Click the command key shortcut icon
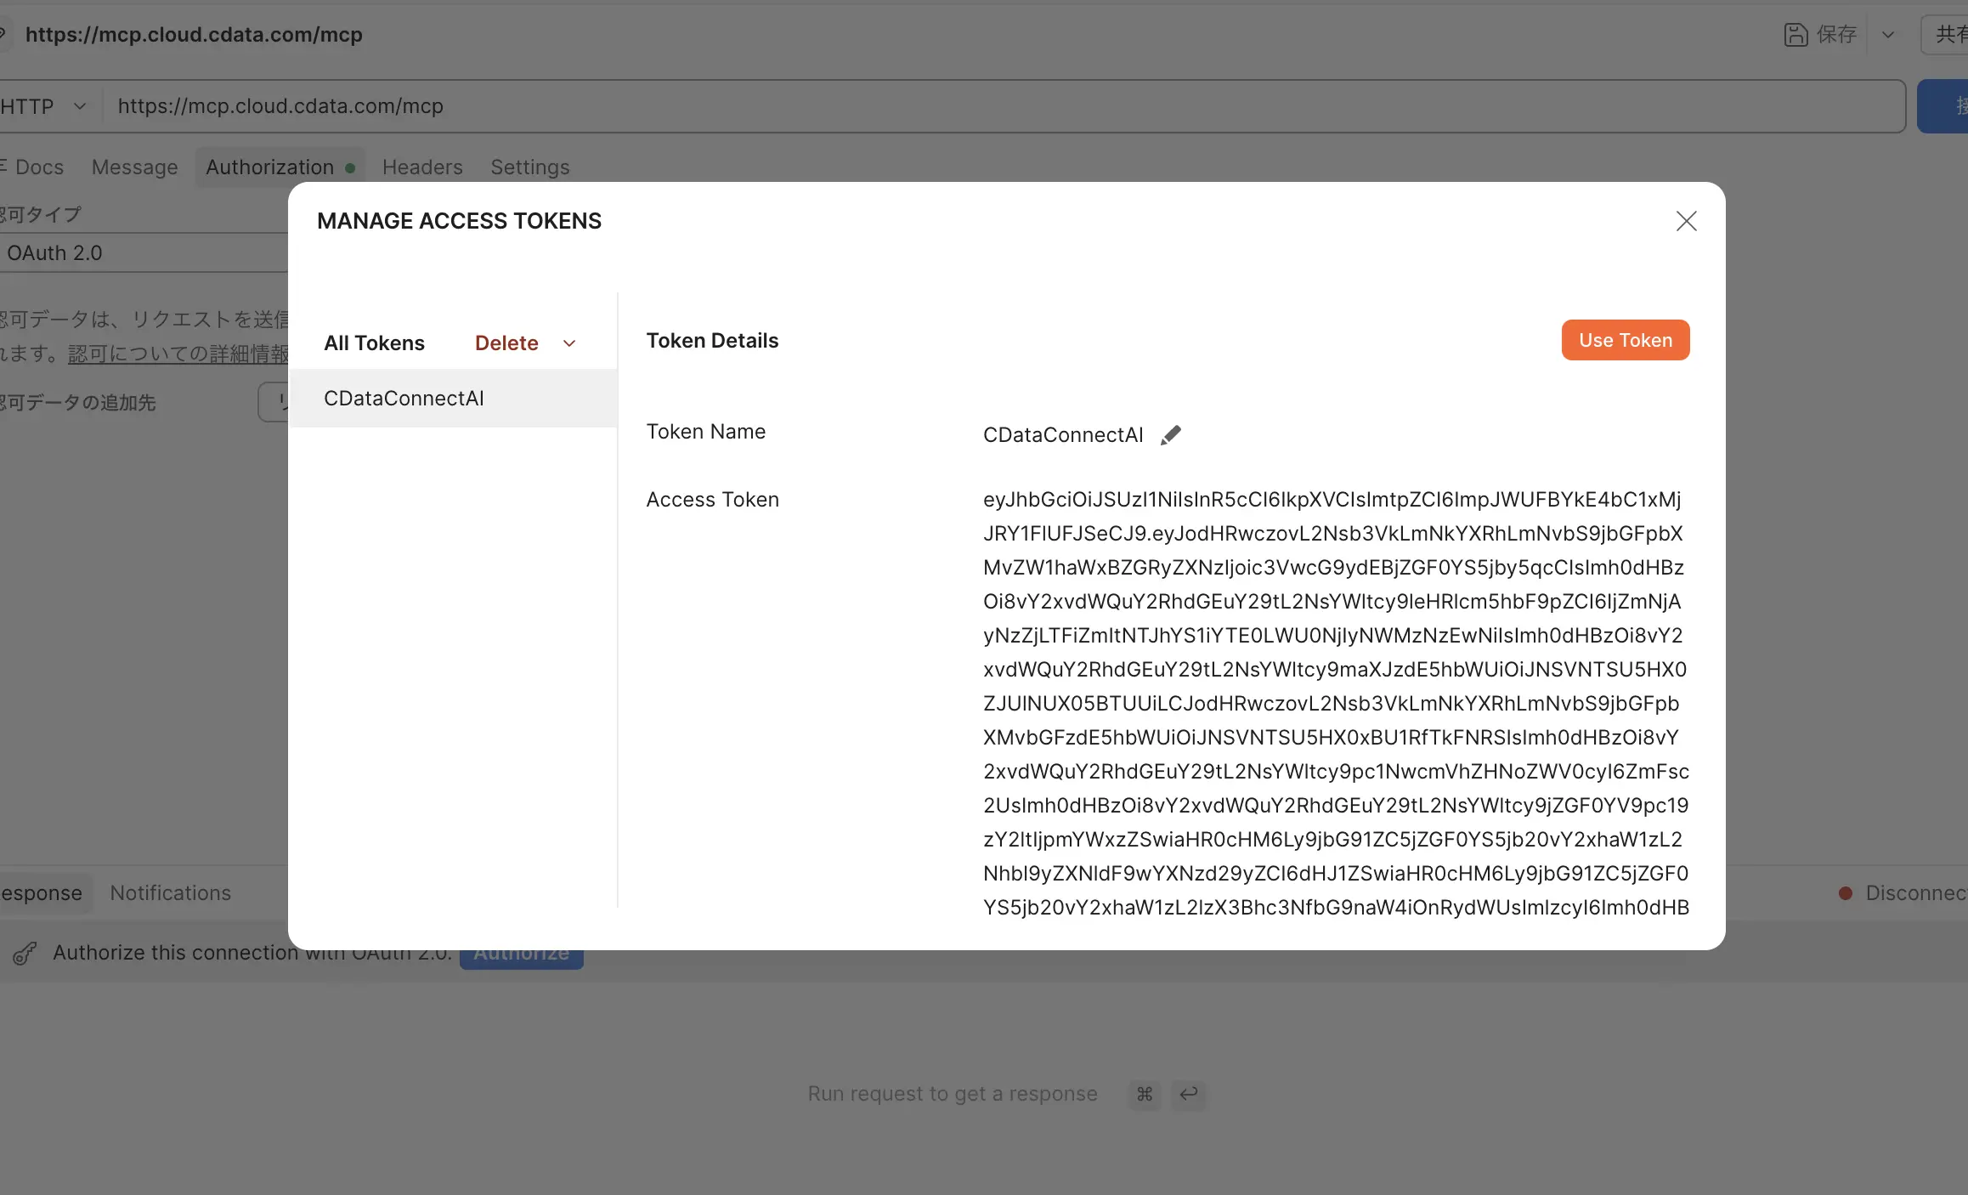Screen dimensions: 1968x1195 [x=1144, y=1094]
